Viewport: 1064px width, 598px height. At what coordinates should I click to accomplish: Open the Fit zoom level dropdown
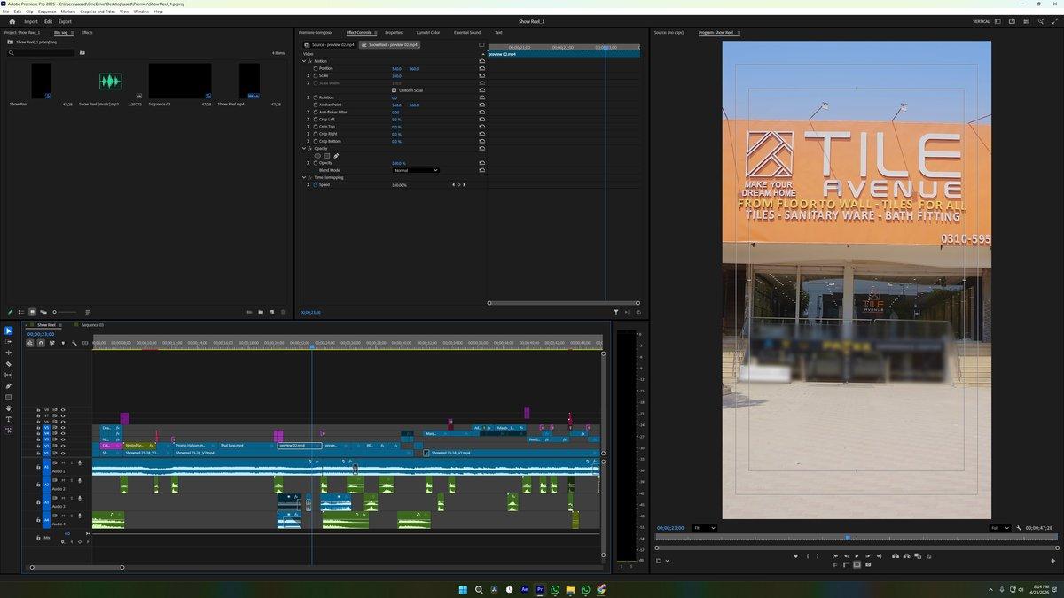pyautogui.click(x=705, y=528)
